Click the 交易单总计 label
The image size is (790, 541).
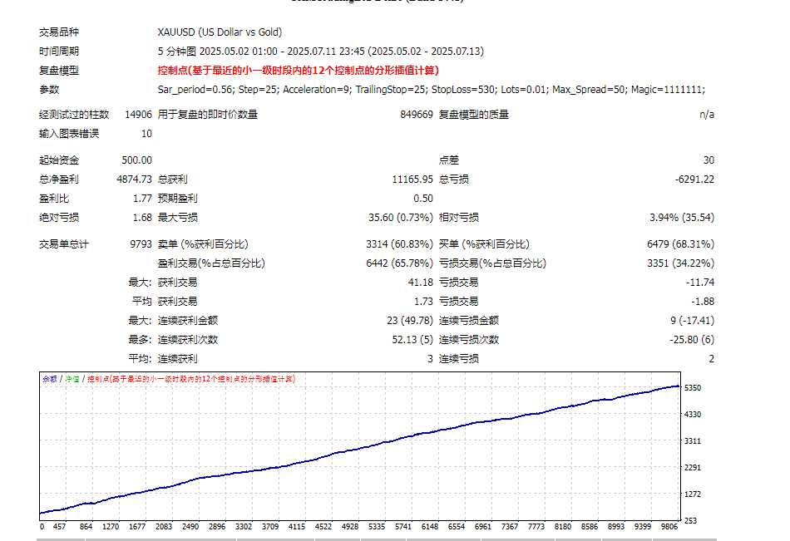(x=64, y=244)
